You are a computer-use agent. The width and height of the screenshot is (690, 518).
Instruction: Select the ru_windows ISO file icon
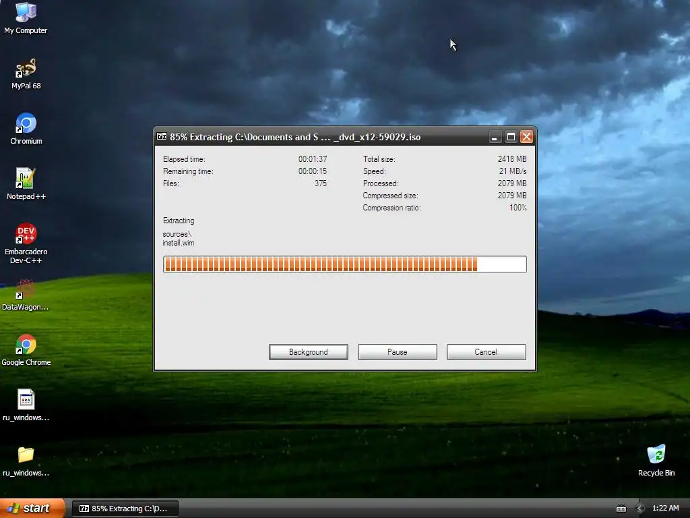coord(26,405)
